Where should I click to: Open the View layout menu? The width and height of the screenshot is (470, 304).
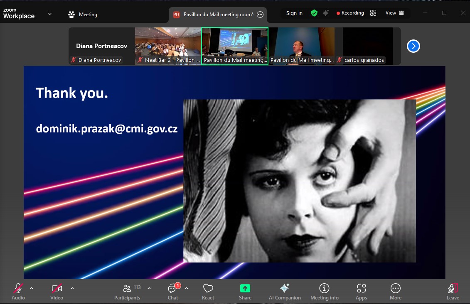(394, 13)
